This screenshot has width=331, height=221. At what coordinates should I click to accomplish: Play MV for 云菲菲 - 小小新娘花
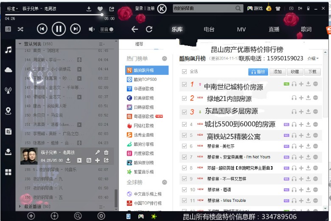tap(79, 69)
